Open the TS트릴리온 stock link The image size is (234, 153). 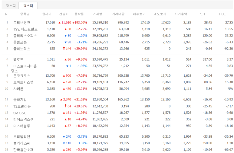22,106
